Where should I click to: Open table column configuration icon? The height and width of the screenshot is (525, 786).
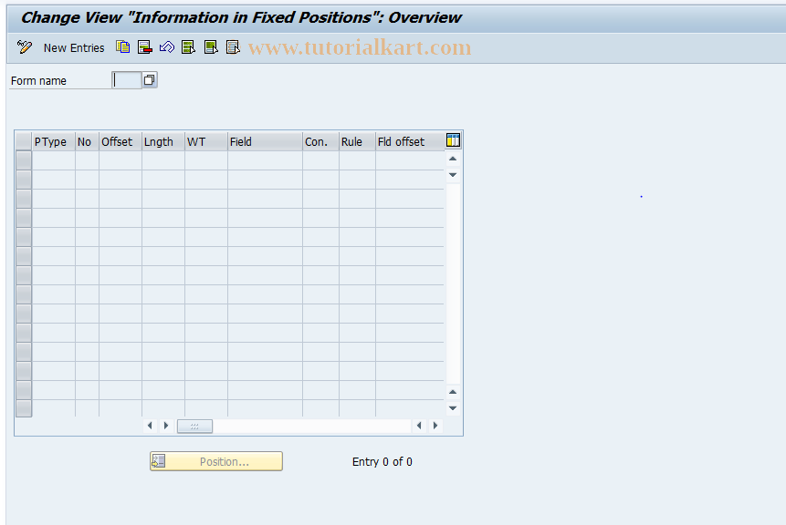[x=453, y=140]
